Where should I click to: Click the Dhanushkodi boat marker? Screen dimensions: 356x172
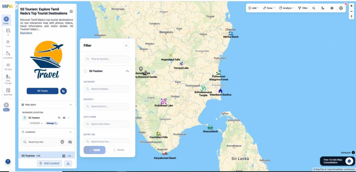[210, 127]
